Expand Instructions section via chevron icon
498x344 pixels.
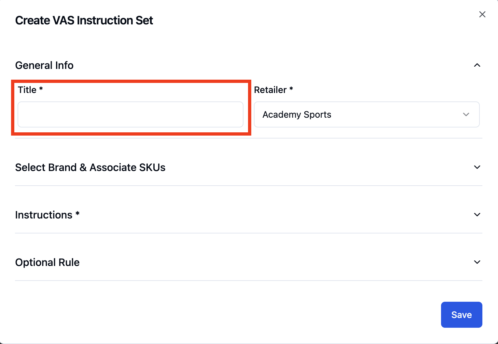[477, 215]
